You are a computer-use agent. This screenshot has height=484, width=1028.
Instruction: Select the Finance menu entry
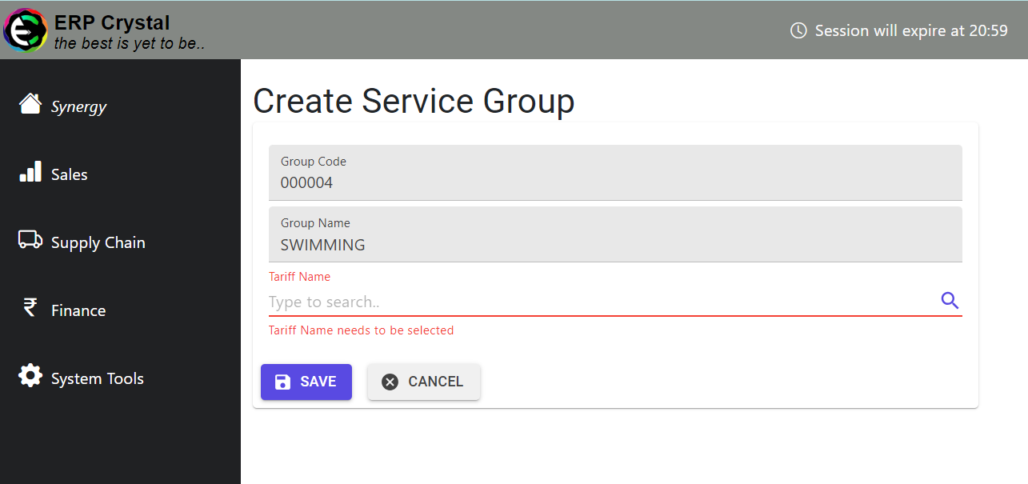pyautogui.click(x=78, y=310)
